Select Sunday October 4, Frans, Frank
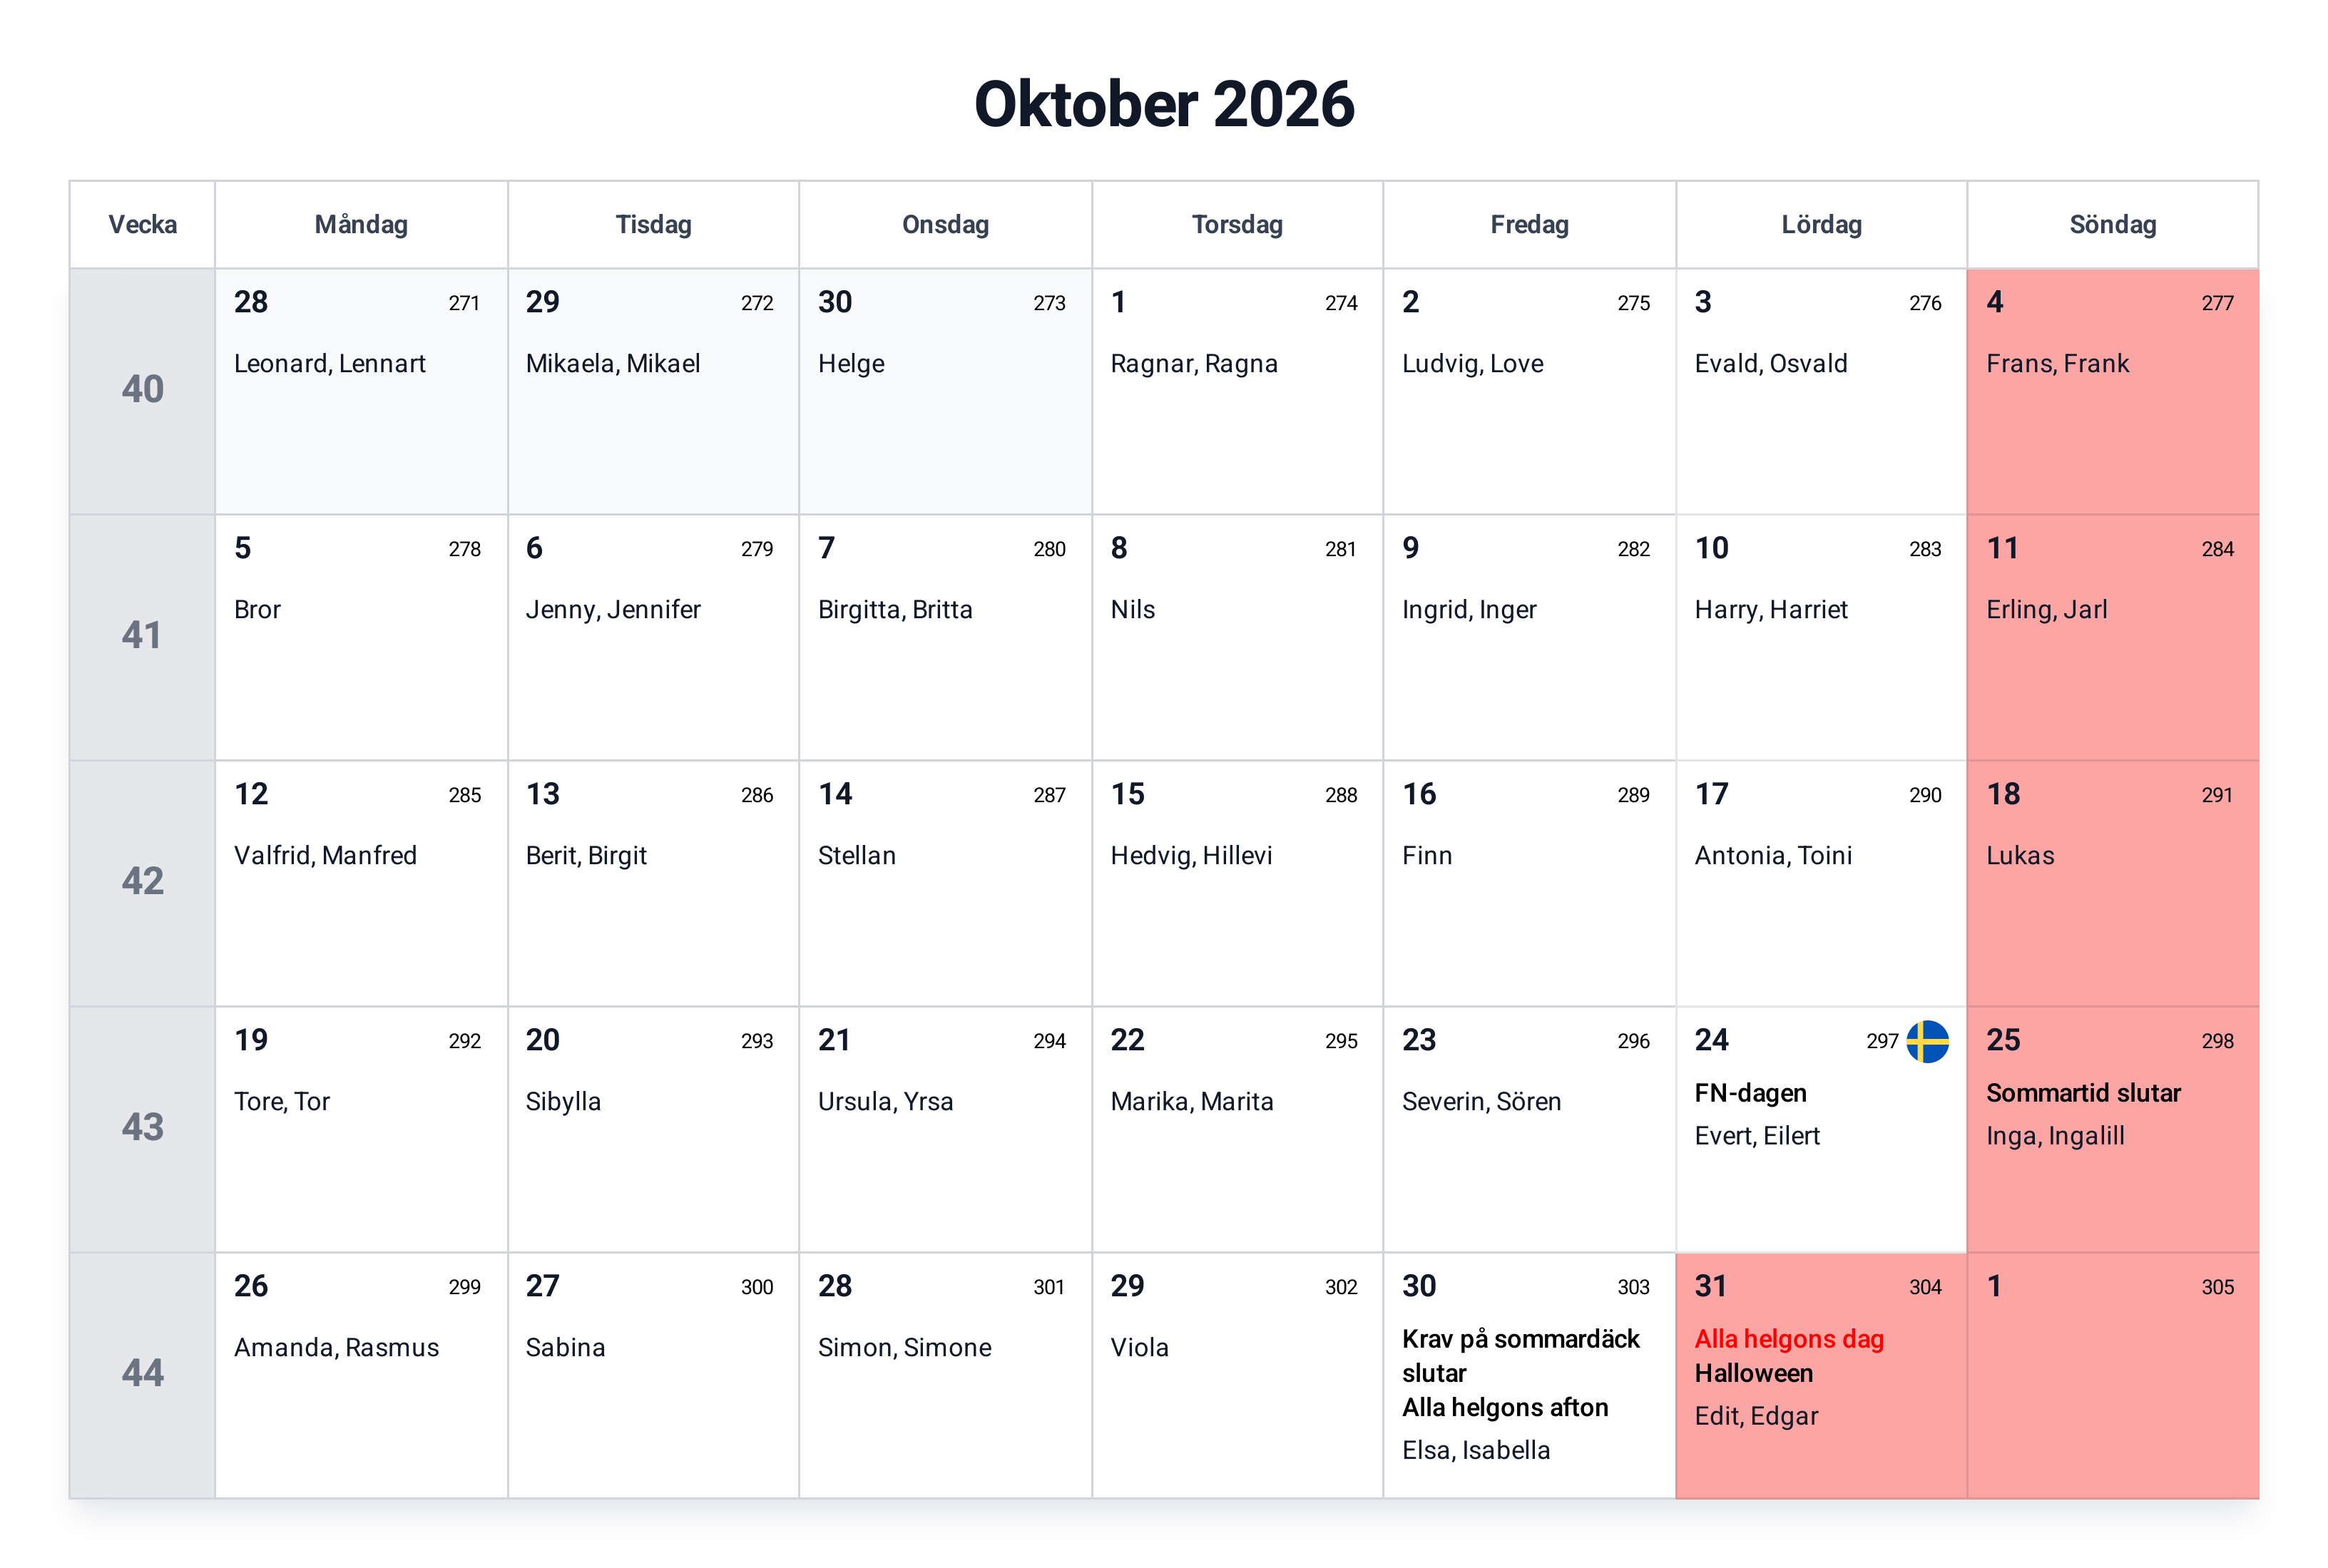 click(2112, 391)
